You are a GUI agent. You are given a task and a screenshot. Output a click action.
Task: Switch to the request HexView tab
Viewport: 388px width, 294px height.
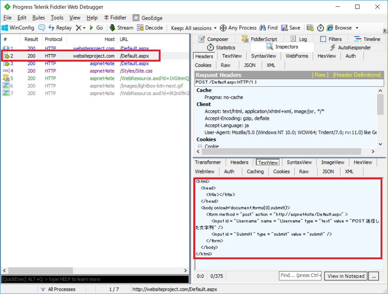327,56
